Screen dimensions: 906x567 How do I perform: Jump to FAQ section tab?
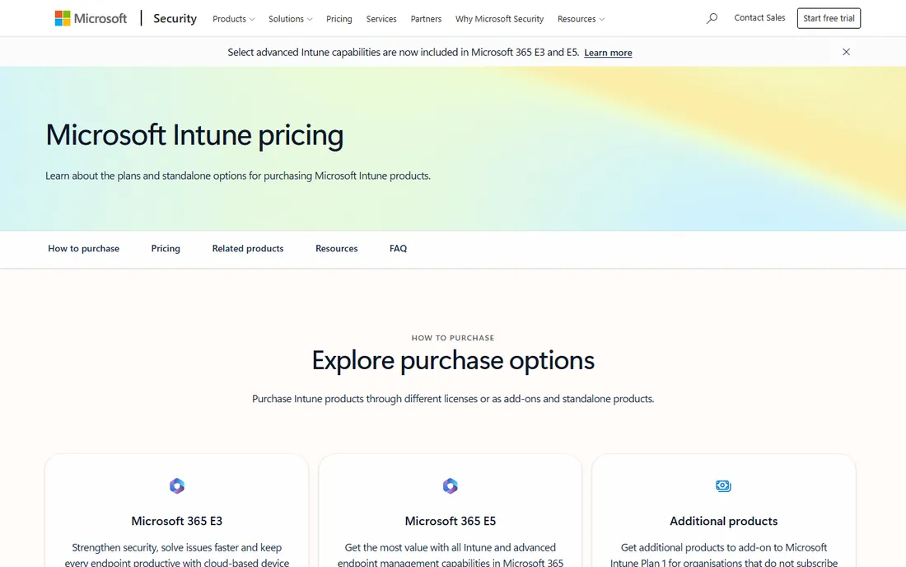(x=398, y=249)
